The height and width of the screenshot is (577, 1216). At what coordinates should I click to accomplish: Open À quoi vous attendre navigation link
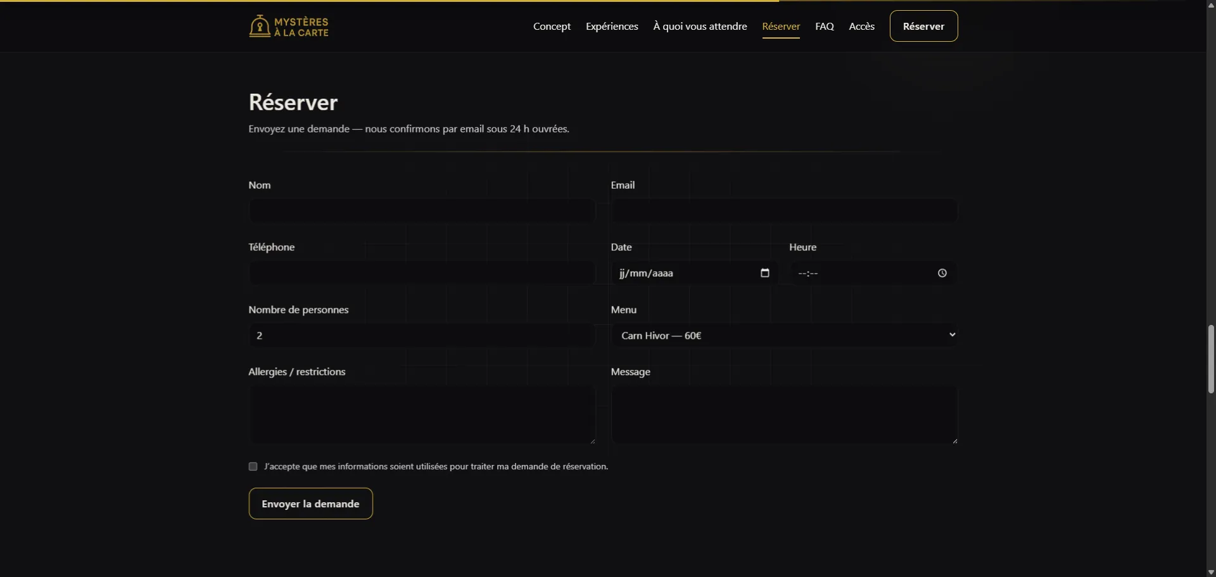click(x=699, y=26)
